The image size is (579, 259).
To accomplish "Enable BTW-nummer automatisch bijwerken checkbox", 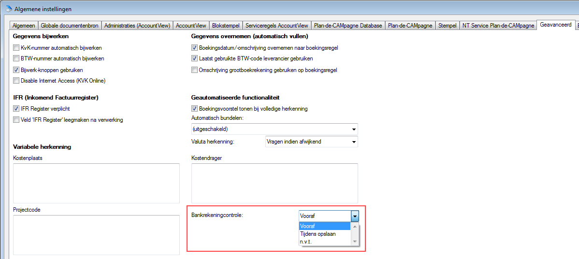I will pos(16,58).
